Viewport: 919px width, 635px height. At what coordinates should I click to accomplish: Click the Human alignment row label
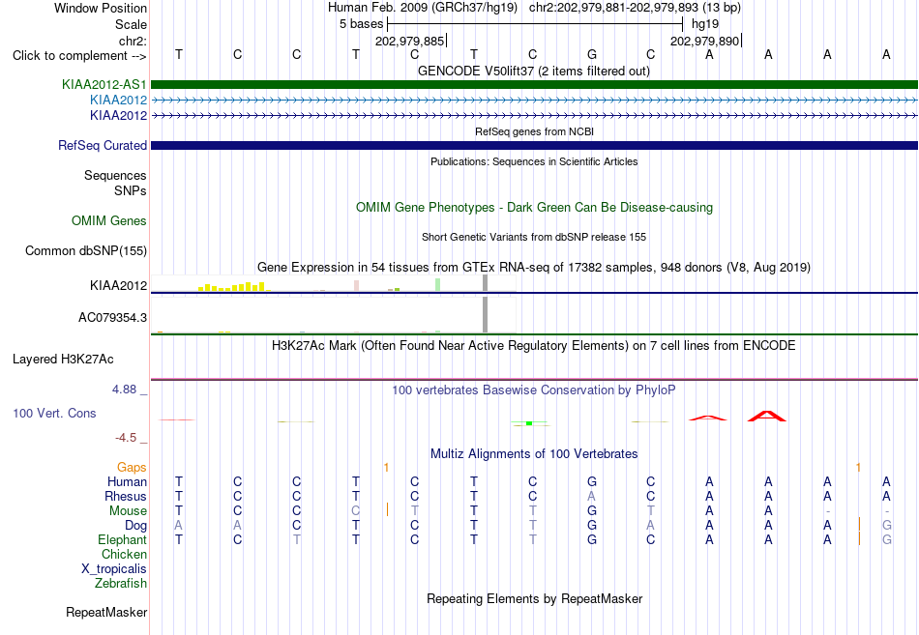pos(127,481)
